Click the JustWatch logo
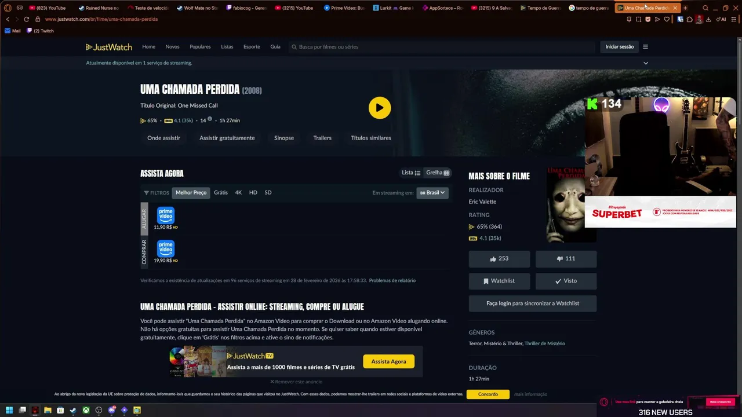Screen dimensions: 742x417 point(109,47)
